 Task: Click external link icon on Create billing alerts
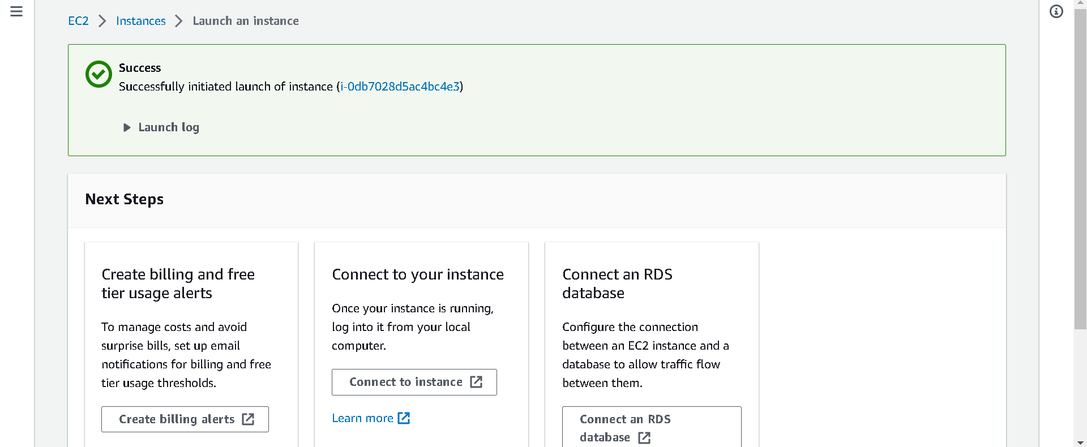click(248, 419)
